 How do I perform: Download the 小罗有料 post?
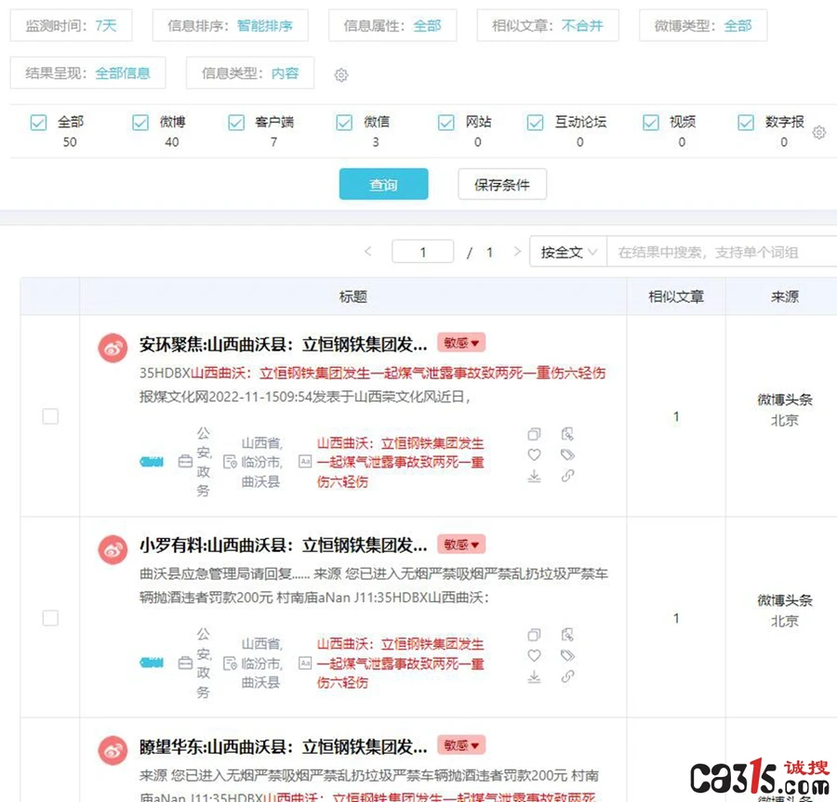pos(534,677)
